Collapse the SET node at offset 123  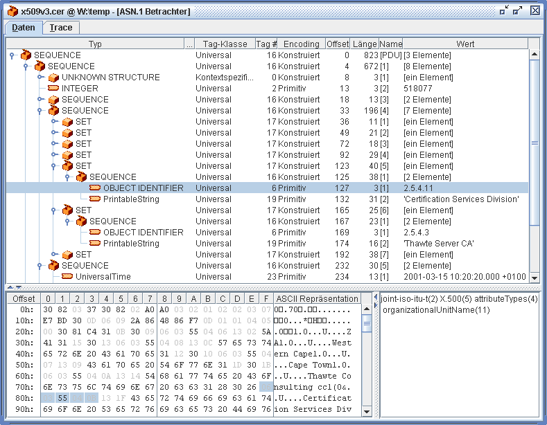pyautogui.click(x=53, y=166)
